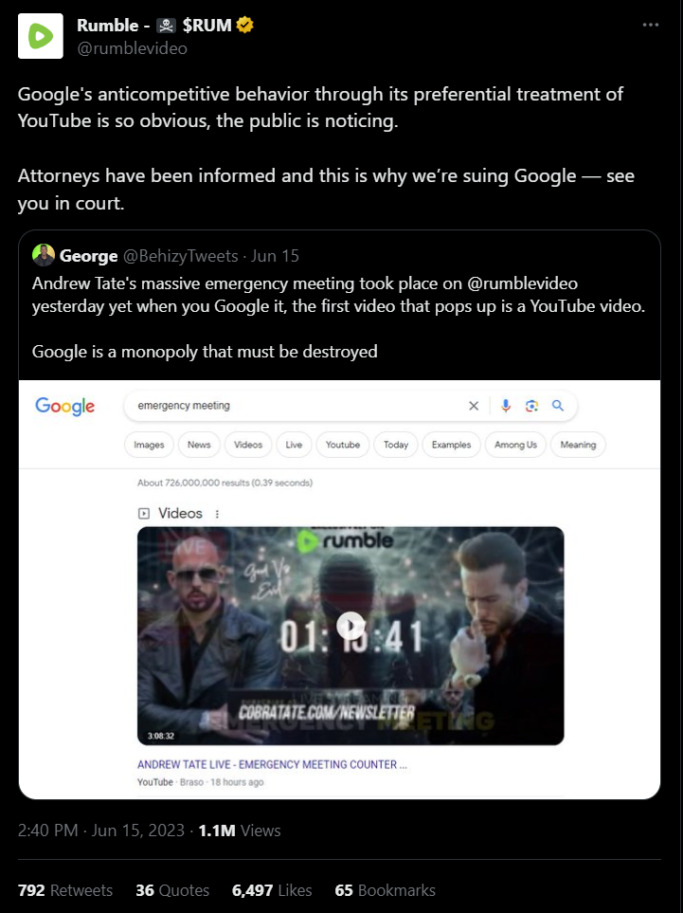This screenshot has height=913, width=683.
Task: Click the search magnifying glass icon
Action: coord(558,405)
